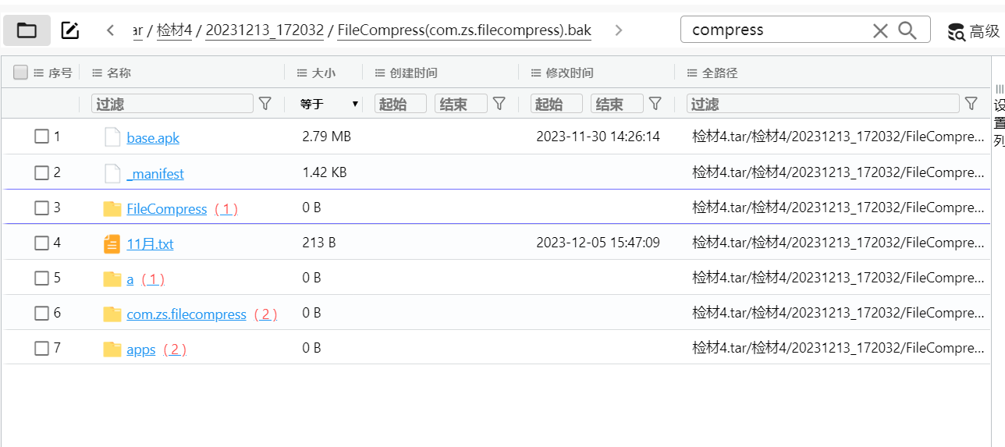
Task: Click the 11月.txt document icon
Action: [112, 243]
